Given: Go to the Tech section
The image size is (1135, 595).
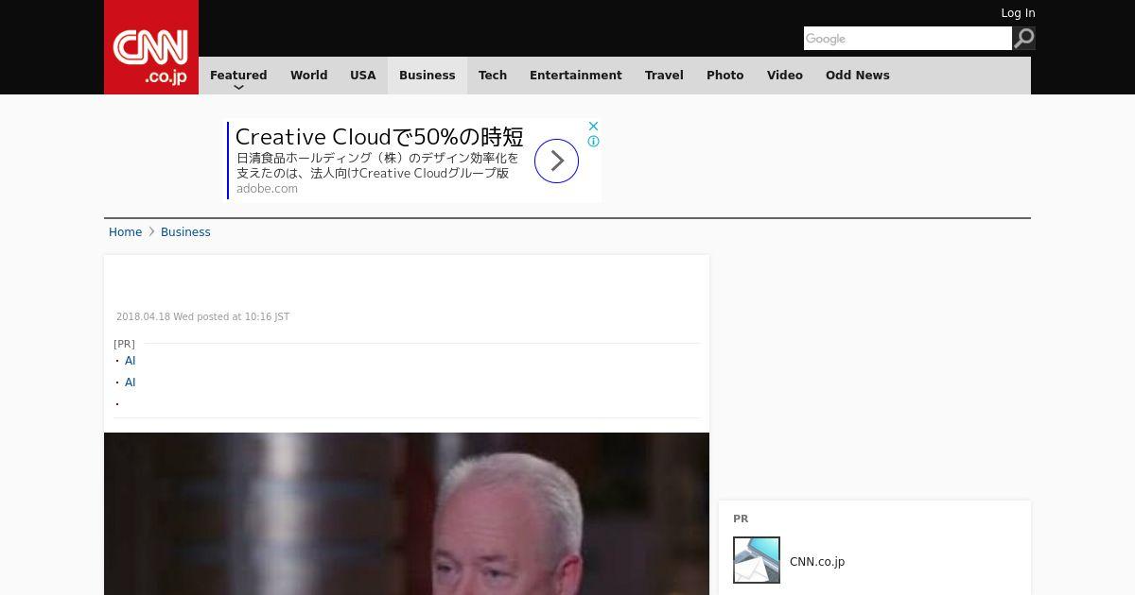Looking at the screenshot, I should (493, 76).
